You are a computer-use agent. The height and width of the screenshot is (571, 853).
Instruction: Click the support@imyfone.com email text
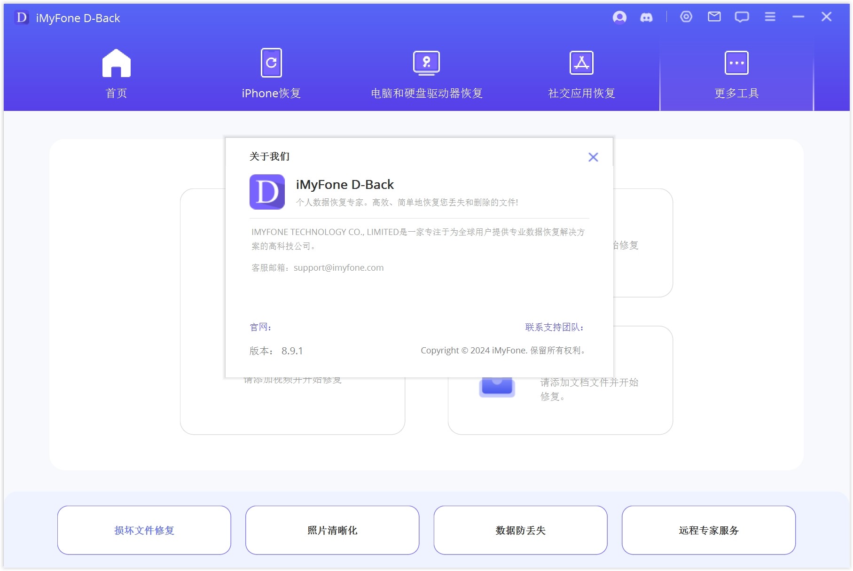(338, 268)
